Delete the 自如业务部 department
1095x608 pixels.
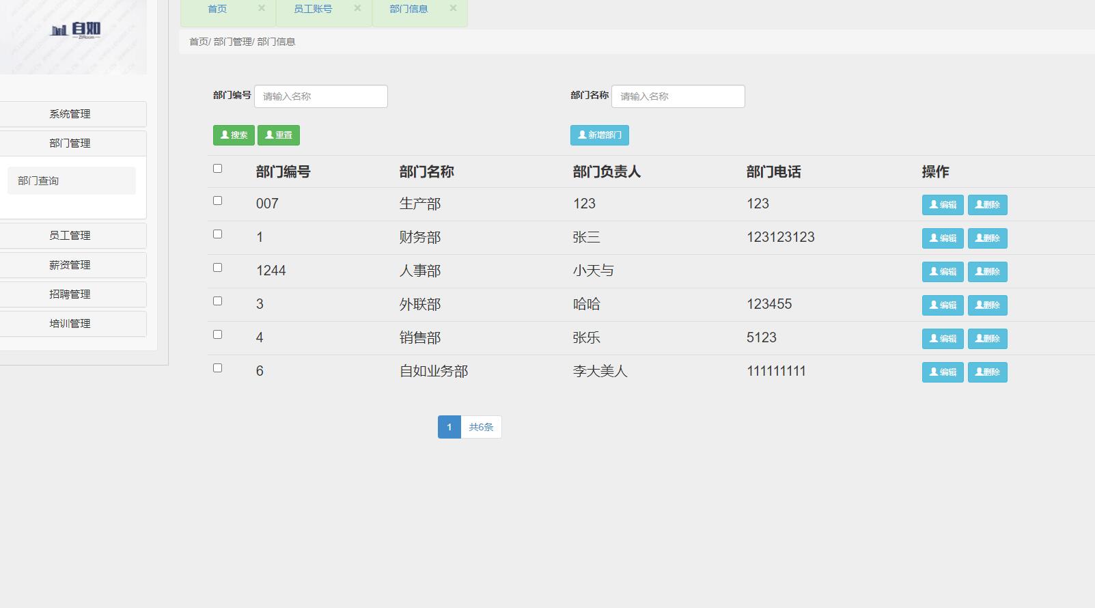point(988,372)
